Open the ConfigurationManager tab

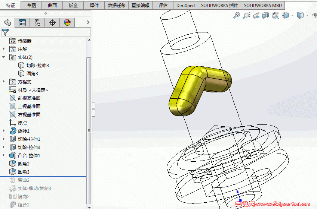(37, 23)
